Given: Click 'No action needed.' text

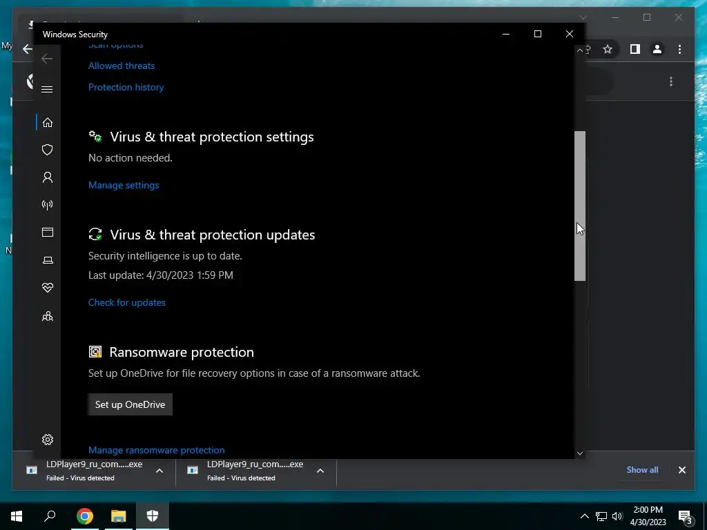Looking at the screenshot, I should click(x=130, y=158).
